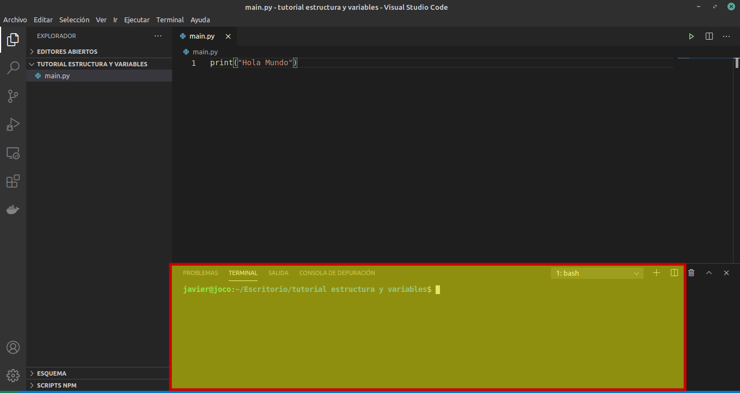Switch to the Salida panel tab
Screen dimensions: 740x393
278,273
